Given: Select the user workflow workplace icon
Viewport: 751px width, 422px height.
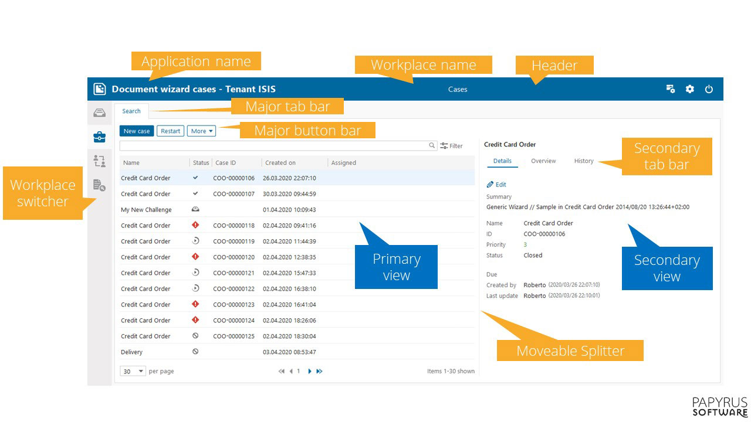Looking at the screenshot, I should click(100, 160).
